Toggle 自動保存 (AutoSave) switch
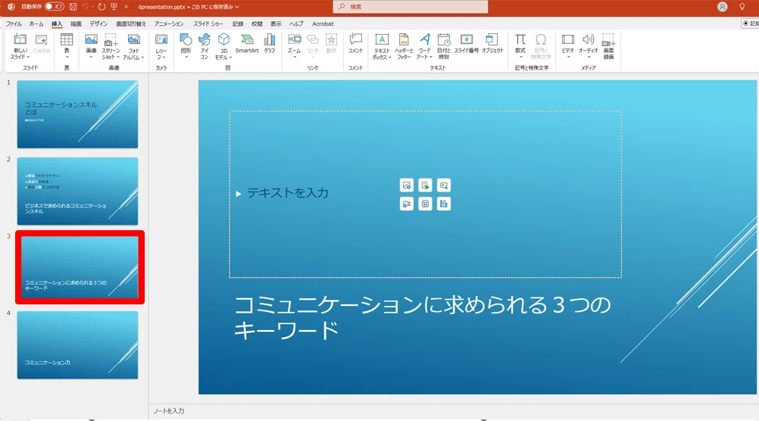The width and height of the screenshot is (759, 421). pyautogui.click(x=55, y=7)
